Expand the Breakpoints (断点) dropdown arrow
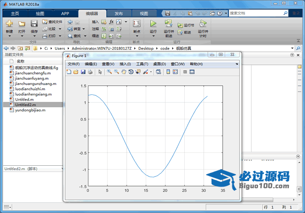Screen dimensions: 305x213 [137, 36]
